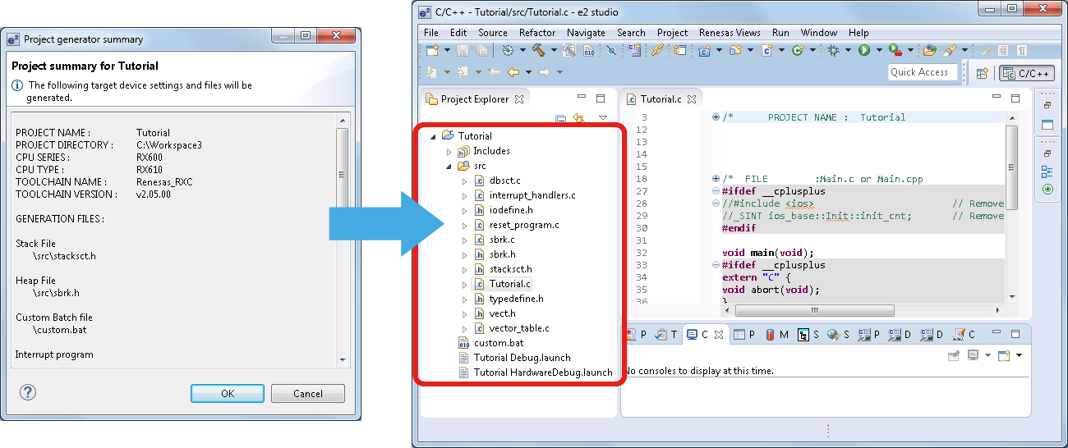
Task: Click the Display Selected Console icon
Action: [973, 355]
